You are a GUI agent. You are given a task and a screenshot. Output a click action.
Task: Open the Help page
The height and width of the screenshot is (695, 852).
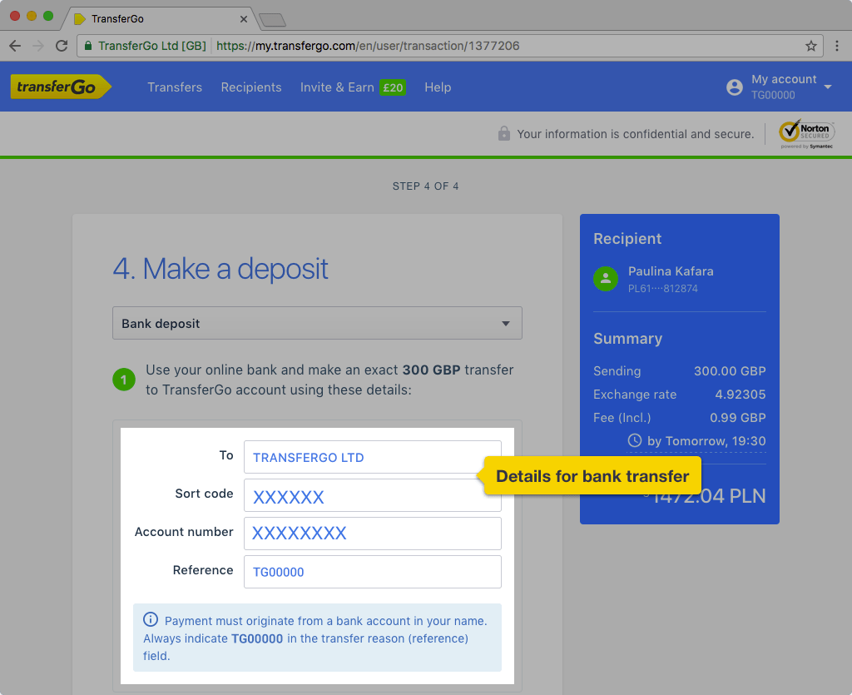pyautogui.click(x=438, y=87)
